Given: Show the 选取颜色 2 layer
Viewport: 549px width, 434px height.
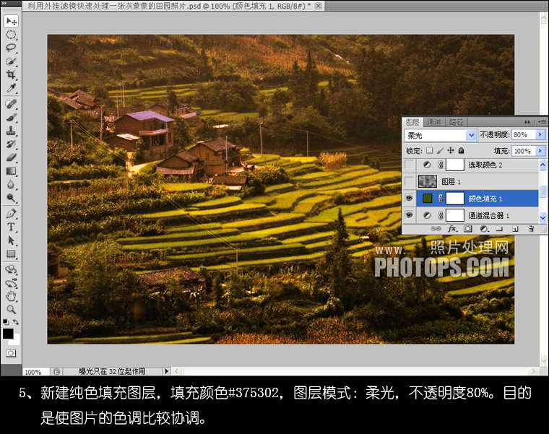Looking at the screenshot, I should [x=409, y=165].
